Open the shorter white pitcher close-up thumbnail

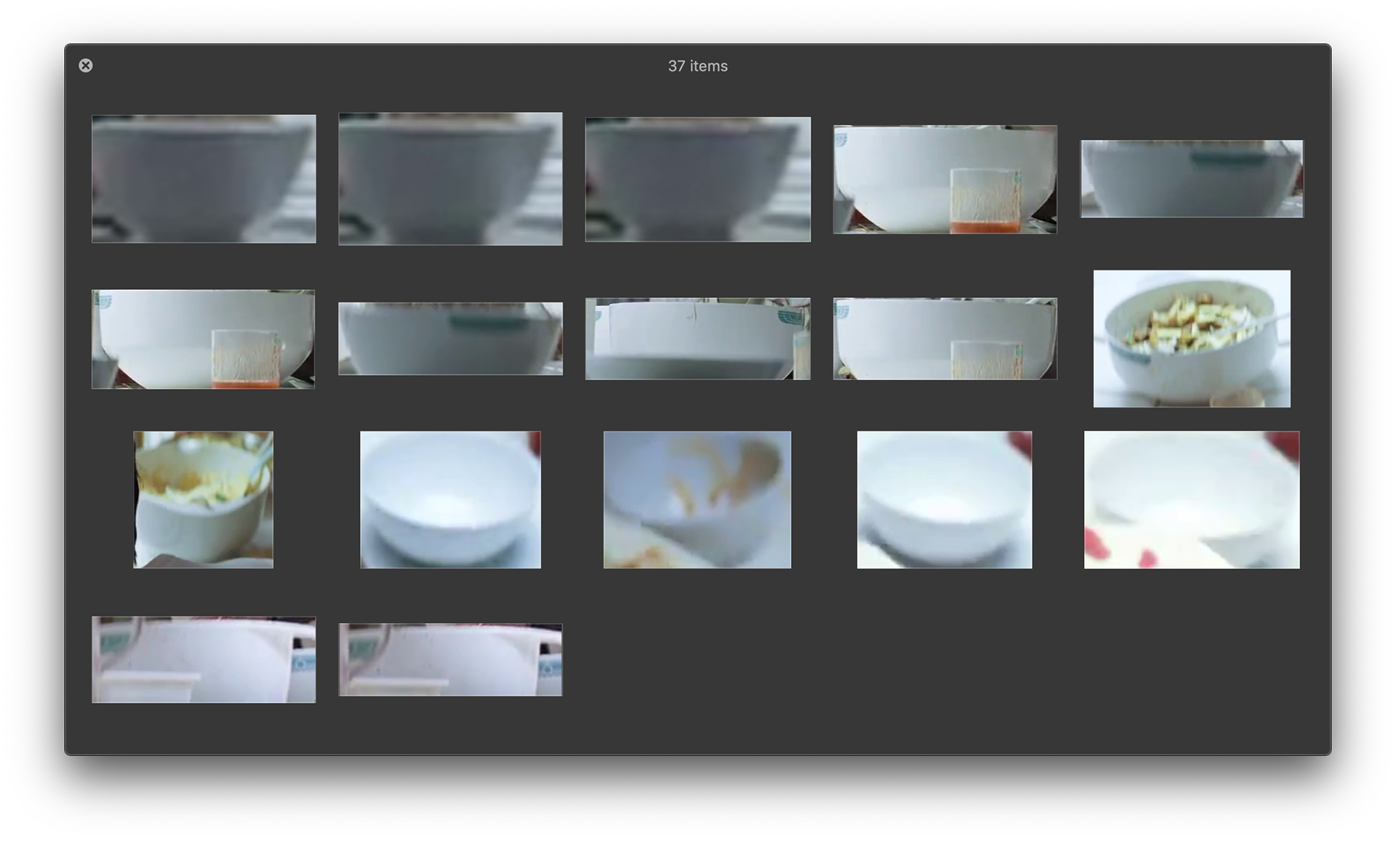[x=450, y=660]
